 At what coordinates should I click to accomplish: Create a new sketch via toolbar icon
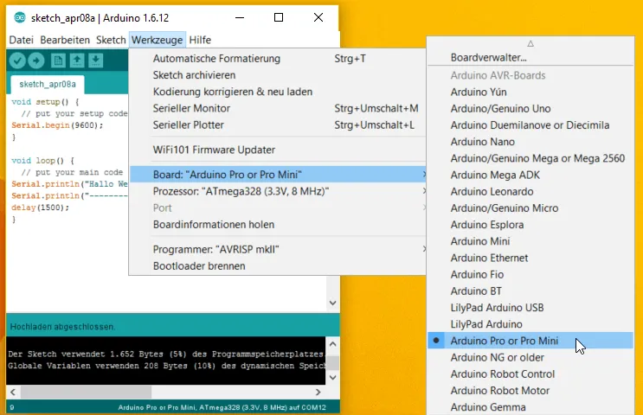tap(58, 60)
